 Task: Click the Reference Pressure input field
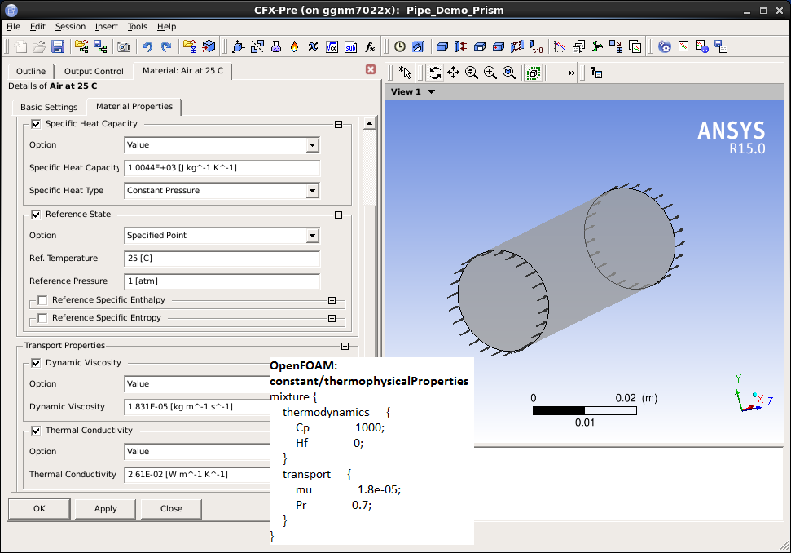222,281
